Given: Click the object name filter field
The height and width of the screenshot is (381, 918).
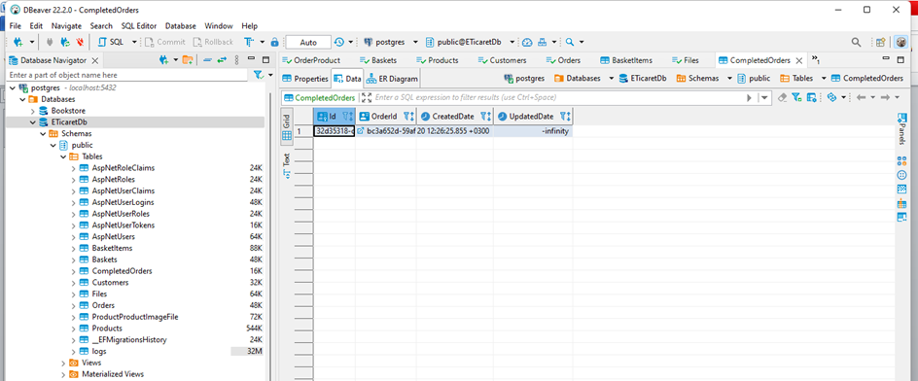Looking at the screenshot, I should pyautogui.click(x=127, y=75).
